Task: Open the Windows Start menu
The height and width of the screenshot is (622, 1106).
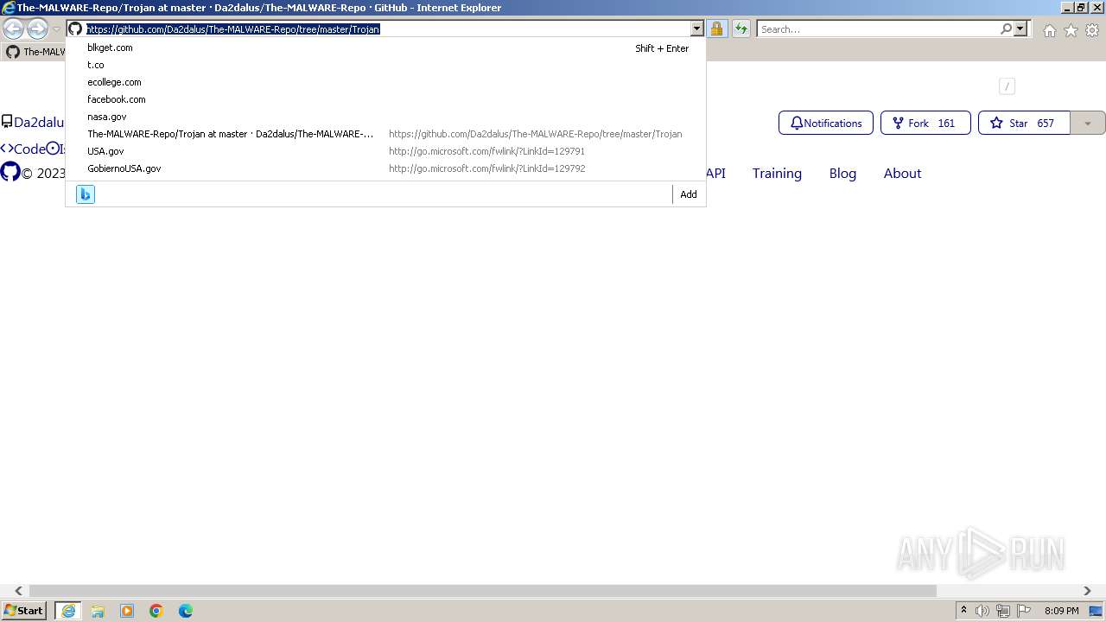Action: coord(24,611)
